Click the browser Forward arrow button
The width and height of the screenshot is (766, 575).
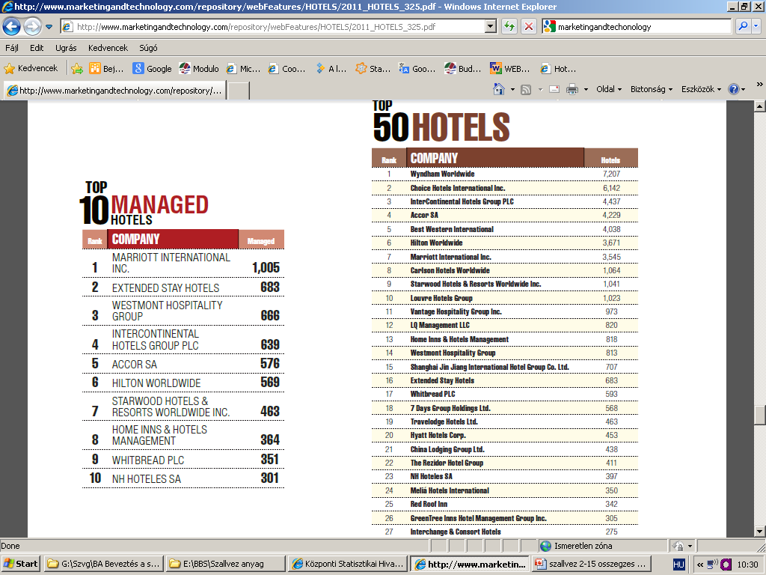32,26
